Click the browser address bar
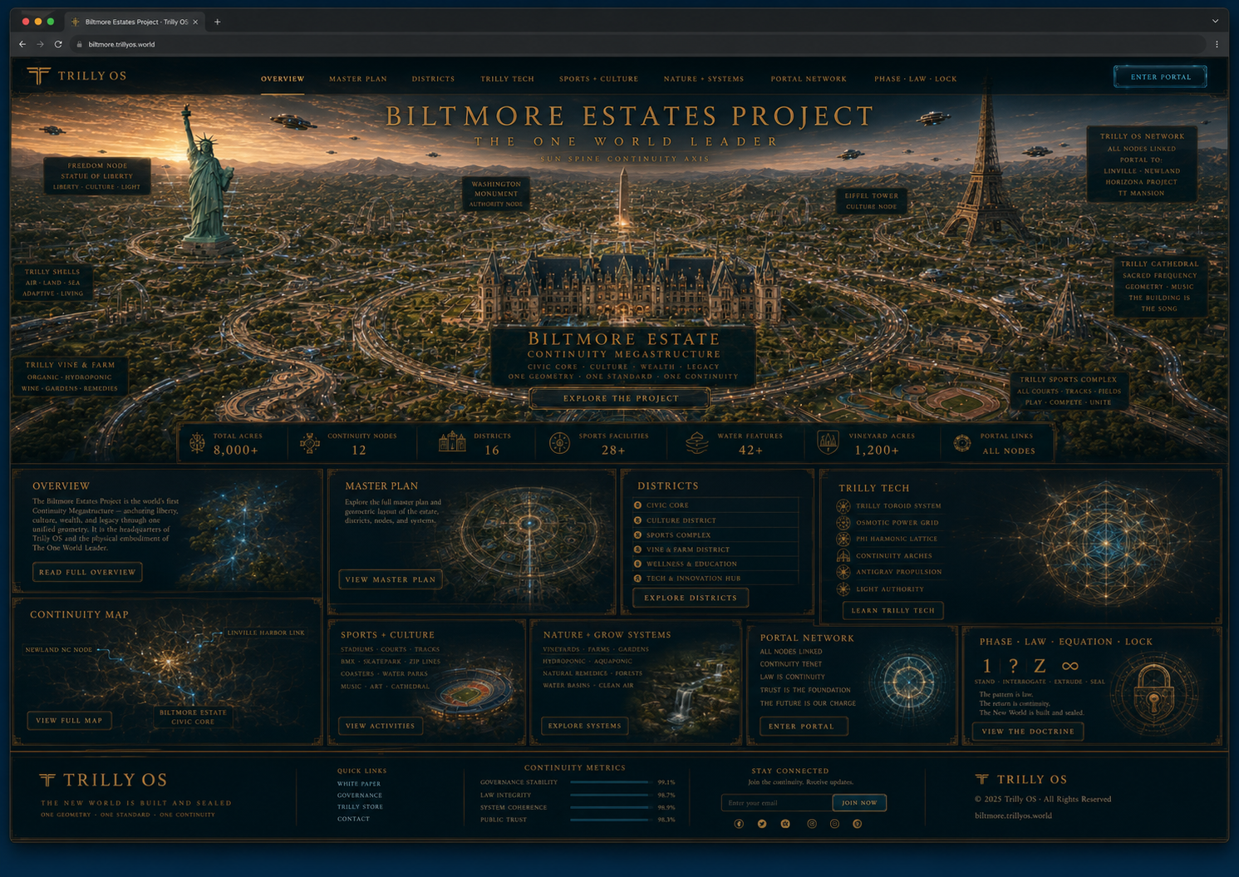This screenshot has height=877, width=1239. tap(637, 44)
